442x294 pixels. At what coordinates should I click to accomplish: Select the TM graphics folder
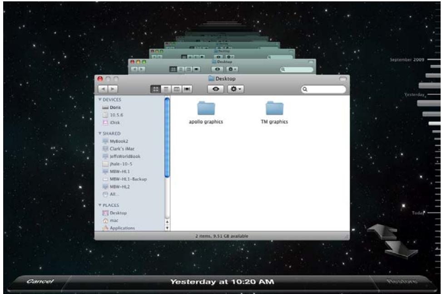pyautogui.click(x=274, y=113)
